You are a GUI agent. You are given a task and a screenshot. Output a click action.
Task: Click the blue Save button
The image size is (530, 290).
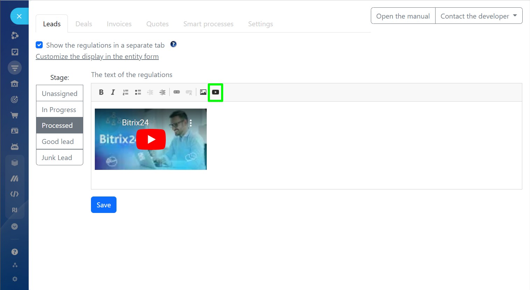click(104, 205)
